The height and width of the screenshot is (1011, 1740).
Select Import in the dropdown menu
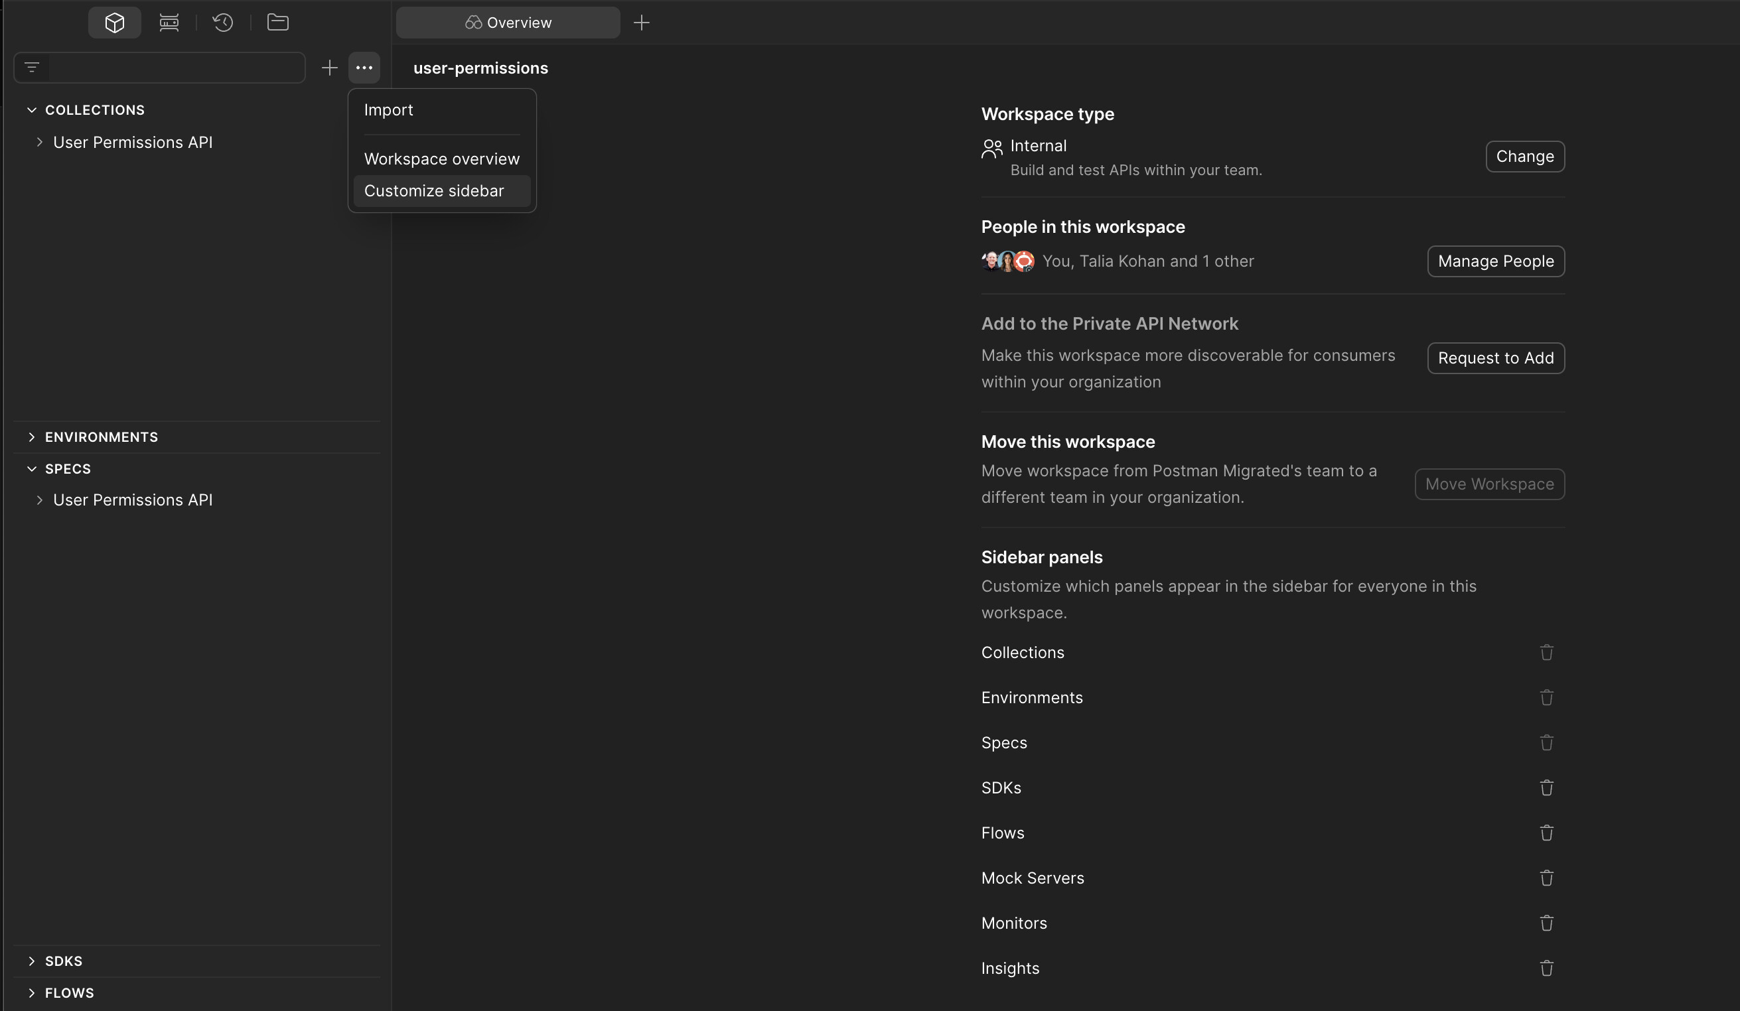coord(388,110)
